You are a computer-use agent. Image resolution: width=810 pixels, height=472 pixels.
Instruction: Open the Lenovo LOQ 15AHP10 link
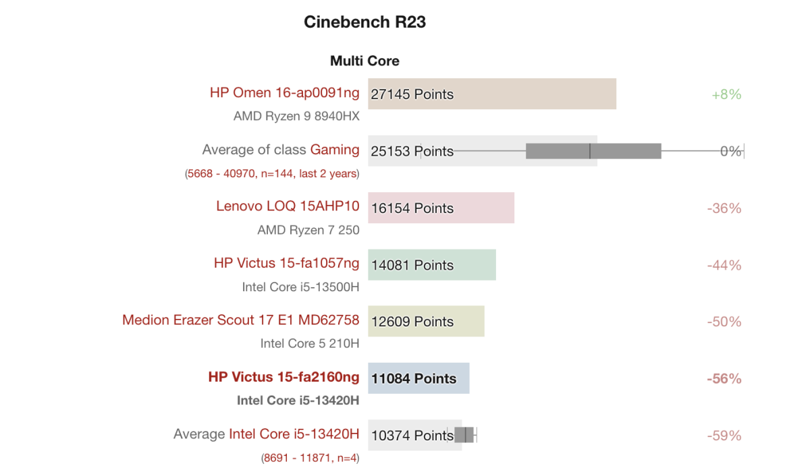click(288, 206)
